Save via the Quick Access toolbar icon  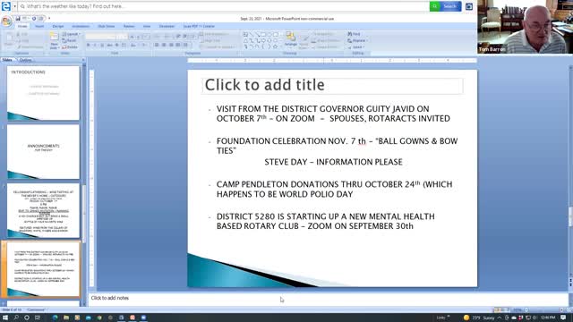(x=18, y=19)
